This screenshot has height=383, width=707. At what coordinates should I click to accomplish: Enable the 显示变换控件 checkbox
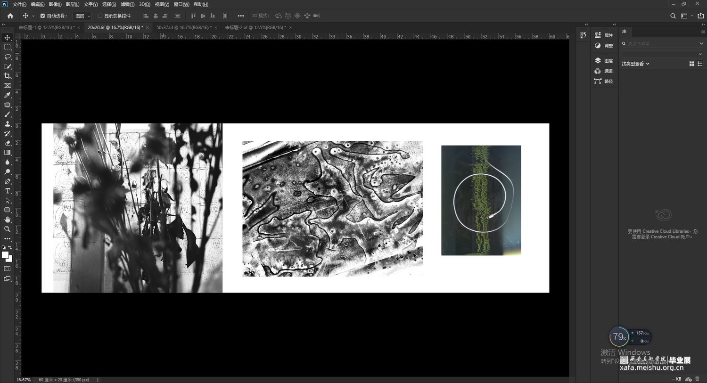pos(100,16)
